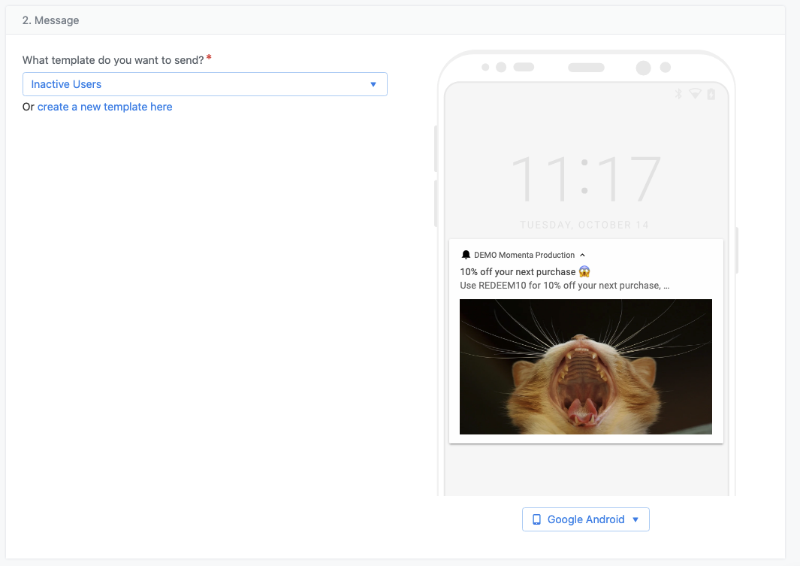Open the Google Android device selector

pyautogui.click(x=585, y=519)
